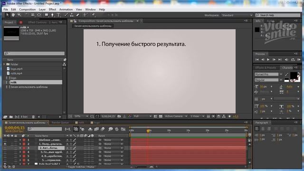Click the timeline timecode 0;00;04;15
Viewport: 304px width, 171px height.
coord(15,128)
